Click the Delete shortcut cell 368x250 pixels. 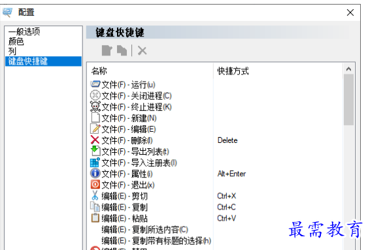[227, 140]
